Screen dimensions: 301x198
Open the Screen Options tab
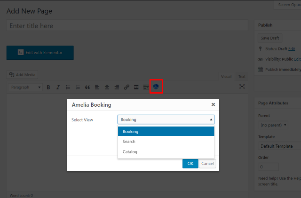click(x=287, y=5)
